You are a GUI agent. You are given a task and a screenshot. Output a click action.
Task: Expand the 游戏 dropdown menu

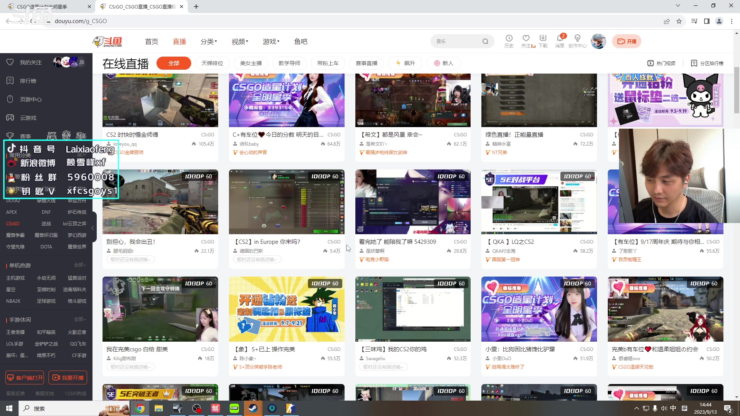271,42
